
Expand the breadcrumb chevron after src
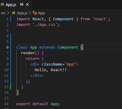click(8, 13)
